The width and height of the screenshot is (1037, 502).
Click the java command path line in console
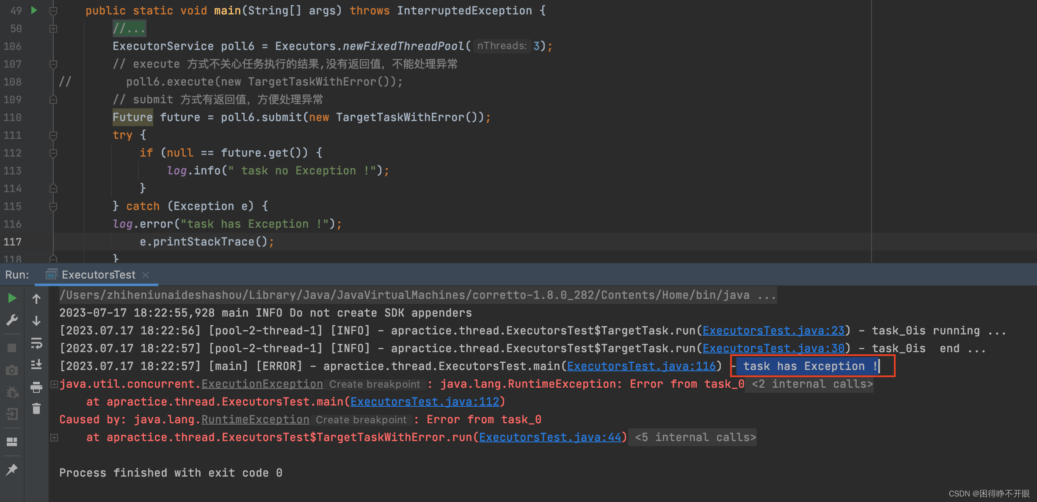coord(417,295)
